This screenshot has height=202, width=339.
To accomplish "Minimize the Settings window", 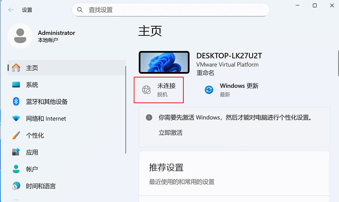I will tap(298, 5).
